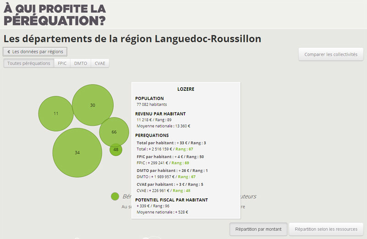This screenshot has width=367, height=239.
Task: Select the FPIC tab
Action: click(x=62, y=63)
